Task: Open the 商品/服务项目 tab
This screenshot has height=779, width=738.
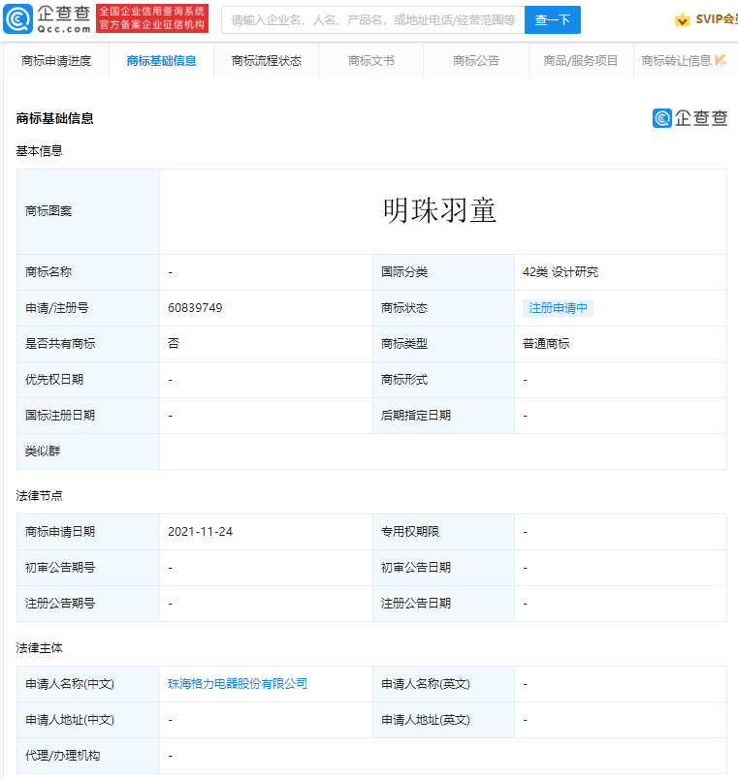Action: pos(580,61)
